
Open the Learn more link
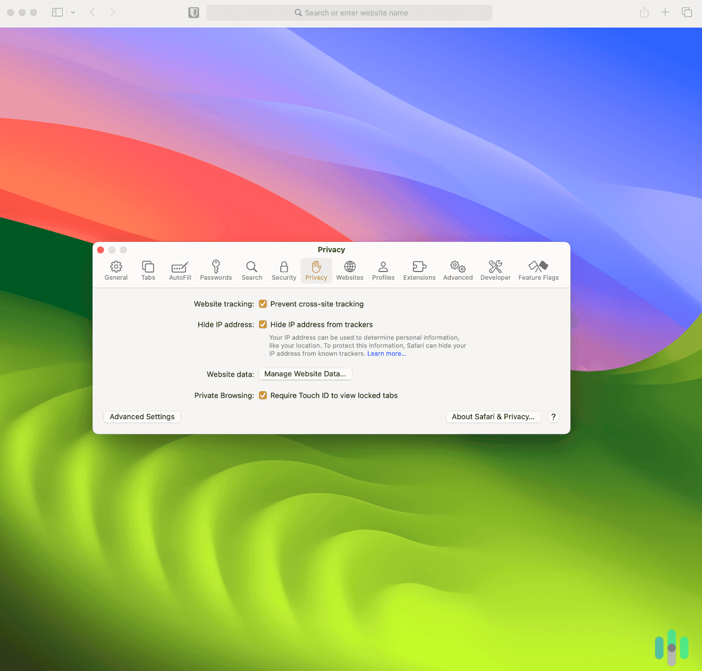click(386, 353)
